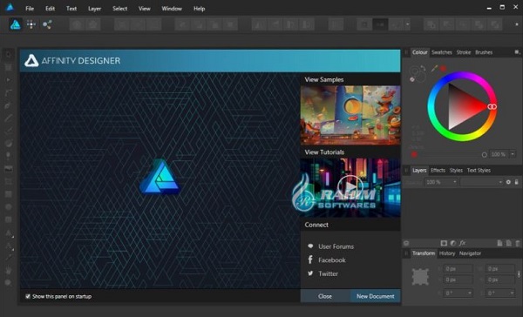Select the stroke/fill colour selector circles

click(417, 73)
